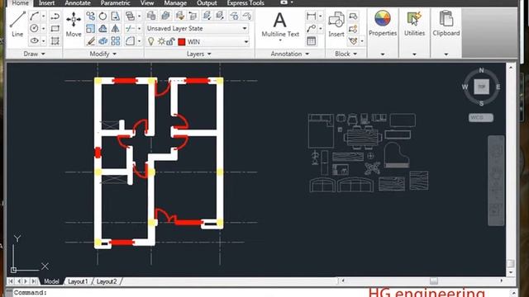Open the WIN layer dropdown list
This screenshot has height=297, width=529.
click(x=246, y=42)
